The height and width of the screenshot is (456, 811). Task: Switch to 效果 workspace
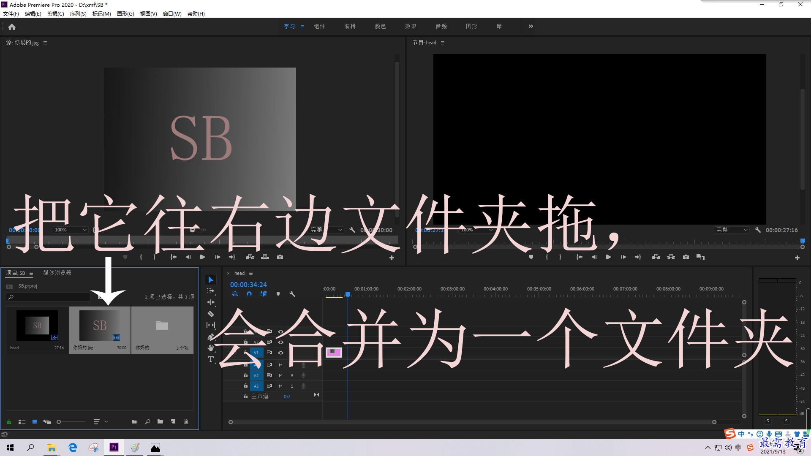click(411, 26)
